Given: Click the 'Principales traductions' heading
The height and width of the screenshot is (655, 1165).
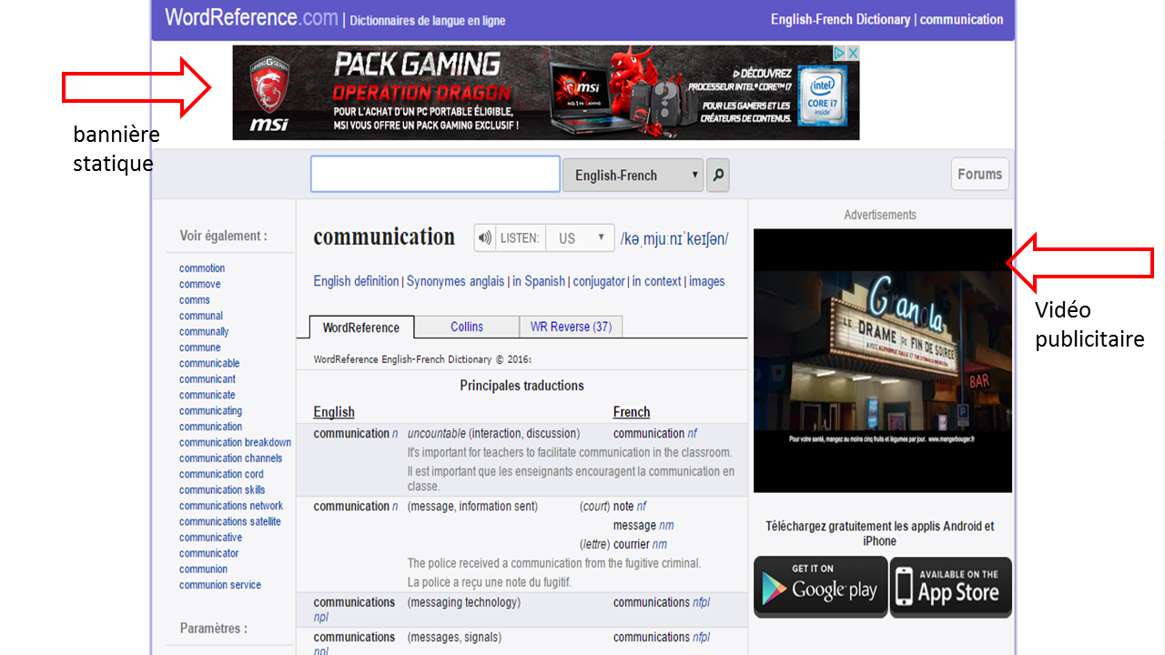Looking at the screenshot, I should point(522,386).
